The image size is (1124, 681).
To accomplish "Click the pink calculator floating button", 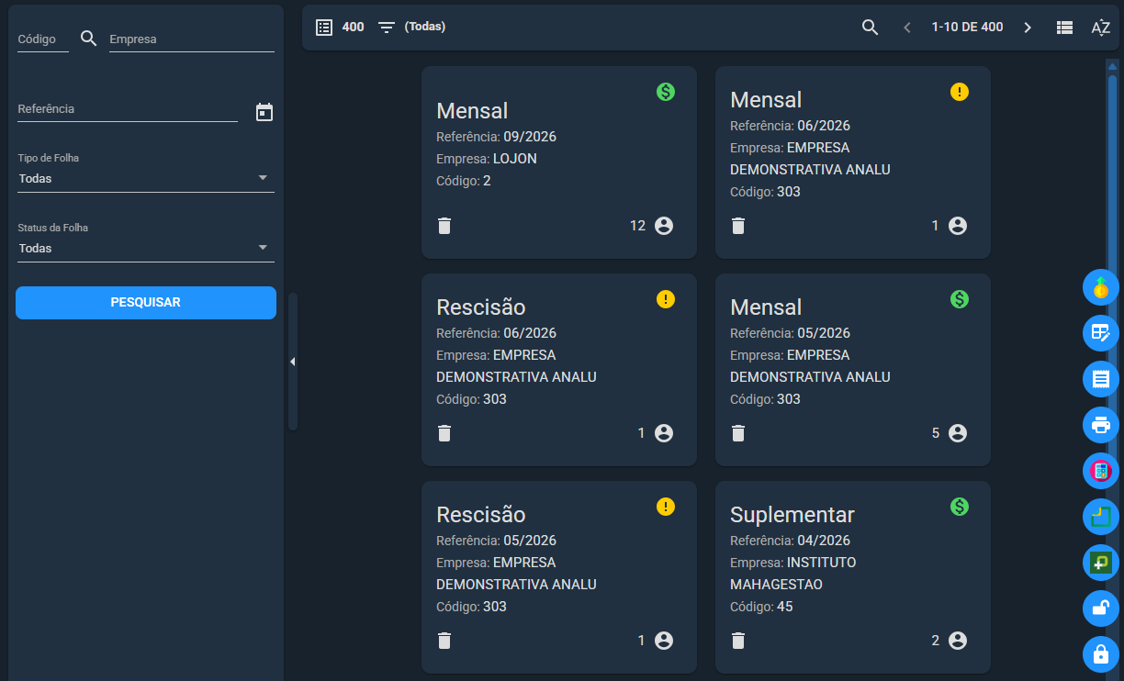I will (1101, 471).
